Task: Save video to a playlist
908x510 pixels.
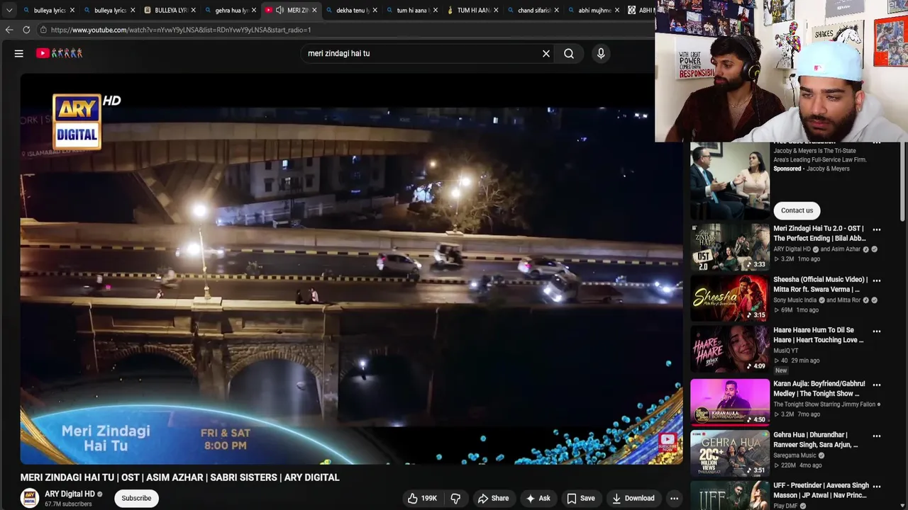Action: click(580, 498)
